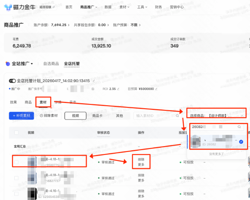
Task: Open 财务 in top navigation
Action: (x=159, y=7)
